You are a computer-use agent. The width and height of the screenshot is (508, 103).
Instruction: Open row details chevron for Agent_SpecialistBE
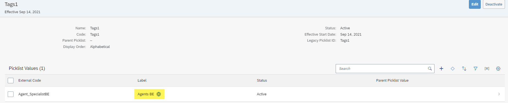pyautogui.click(x=499, y=94)
